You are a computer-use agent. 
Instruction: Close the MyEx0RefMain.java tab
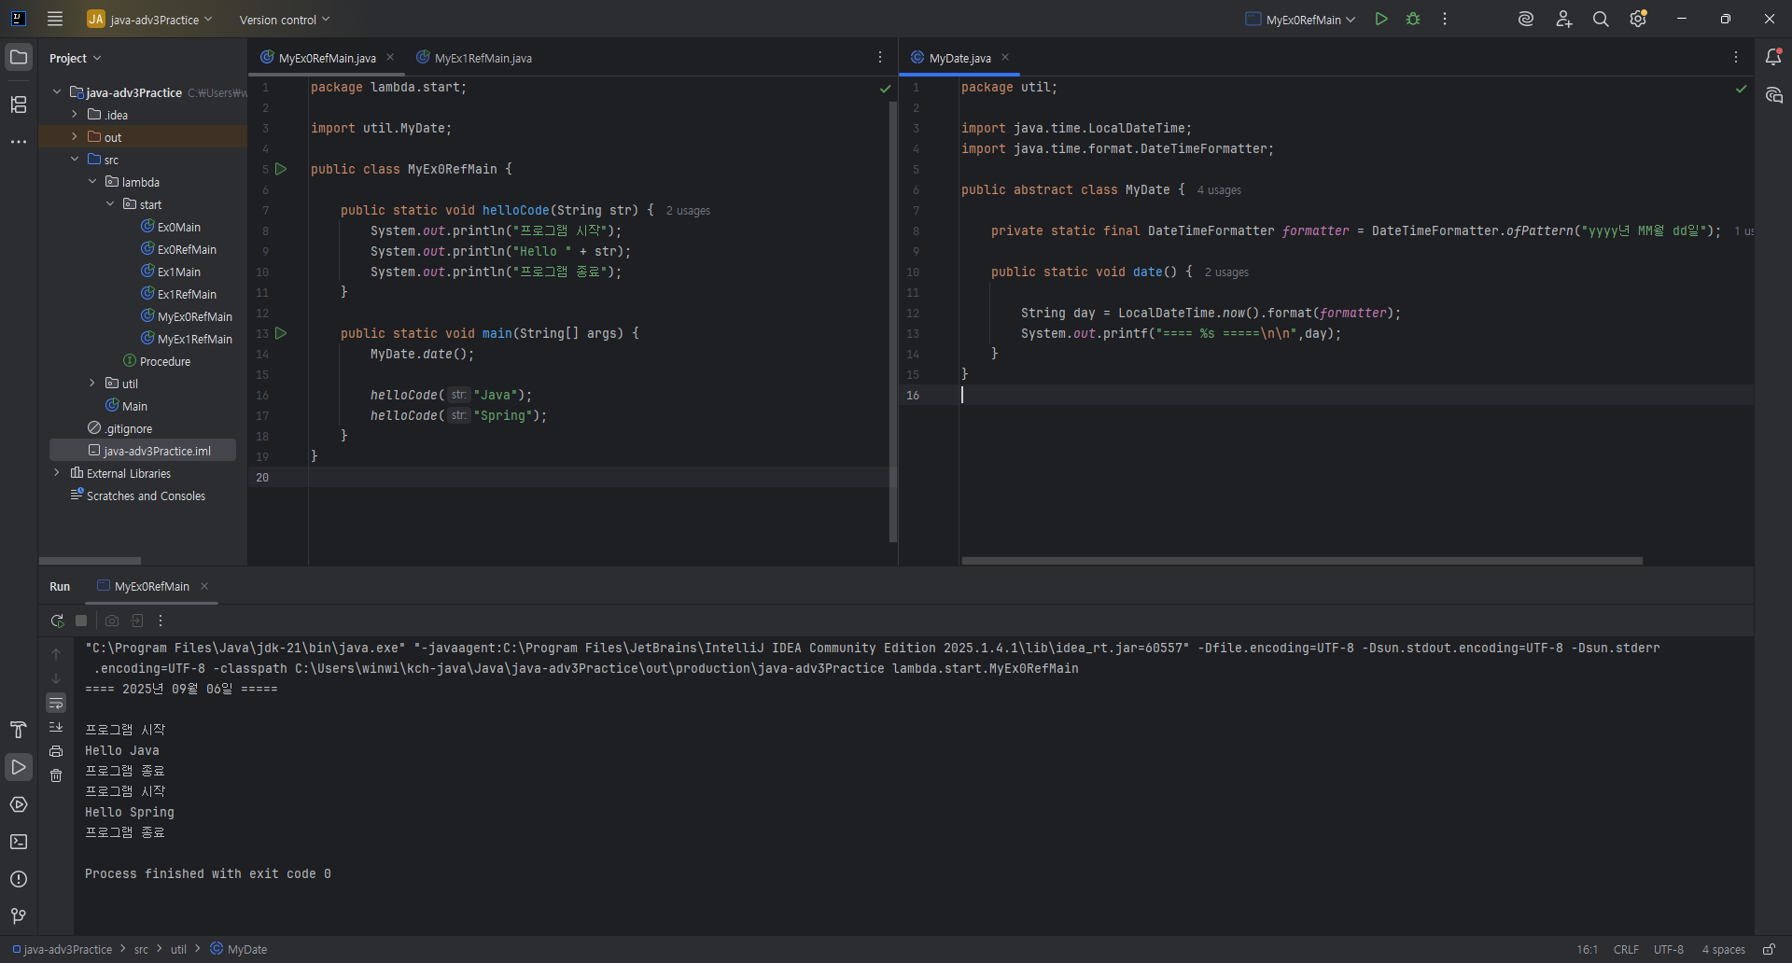pyautogui.click(x=390, y=57)
